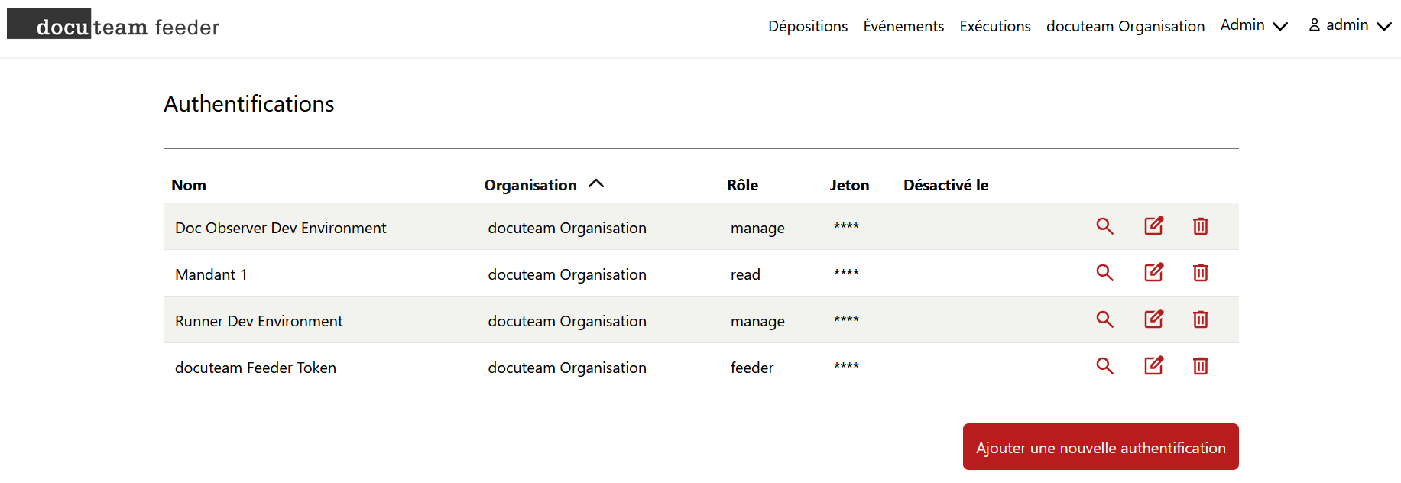Edit the Doc Observer Dev Environment authentication
Screen dimensions: 1401x483
point(1153,226)
